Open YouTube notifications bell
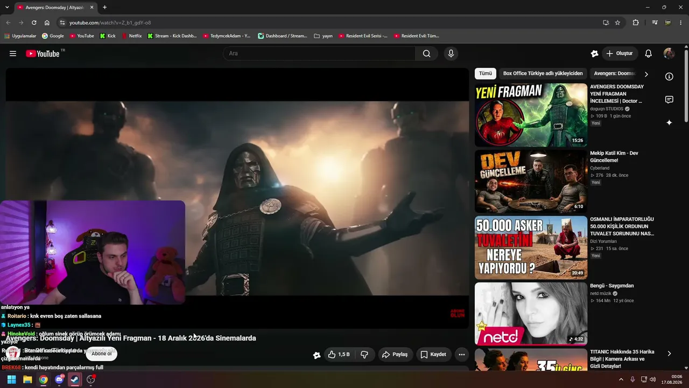Viewport: 689px width, 388px height. pyautogui.click(x=649, y=53)
